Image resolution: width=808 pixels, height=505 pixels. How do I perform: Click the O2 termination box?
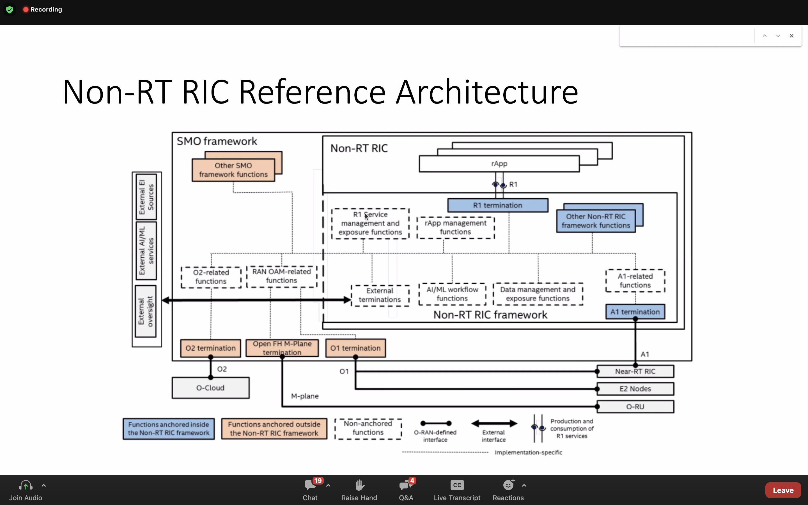click(x=210, y=348)
